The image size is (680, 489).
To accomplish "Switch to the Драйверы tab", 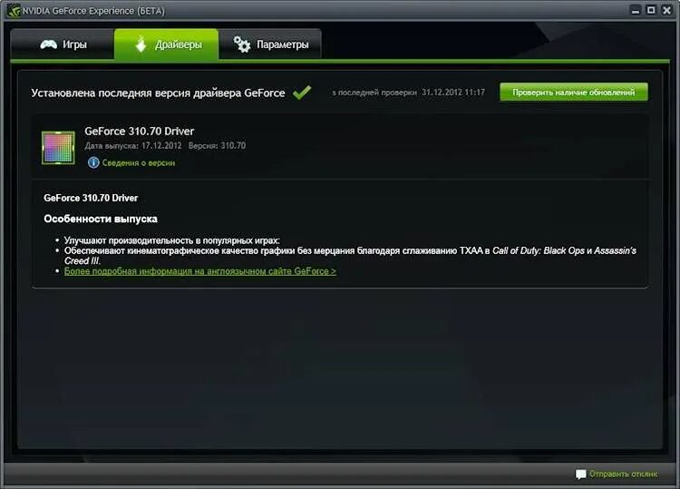I will click(x=167, y=44).
